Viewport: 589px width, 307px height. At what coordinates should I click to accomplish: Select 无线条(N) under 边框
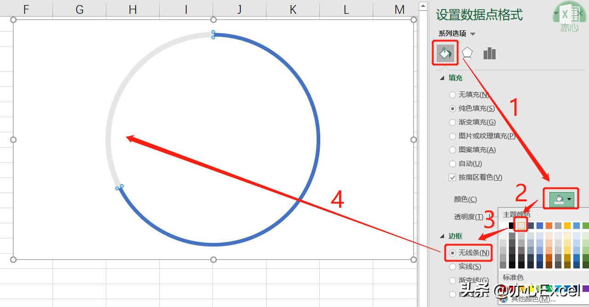[452, 253]
